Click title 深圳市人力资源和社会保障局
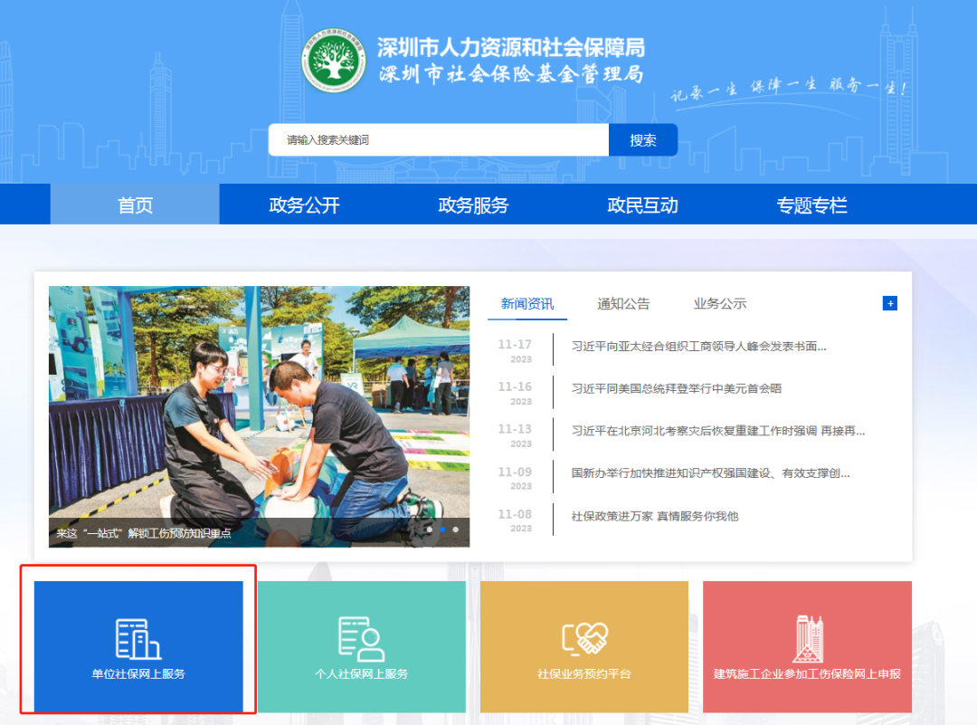Image resolution: width=977 pixels, height=725 pixels. [x=511, y=47]
